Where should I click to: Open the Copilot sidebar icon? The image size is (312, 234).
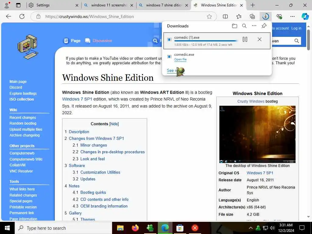pyautogui.click(x=305, y=16)
